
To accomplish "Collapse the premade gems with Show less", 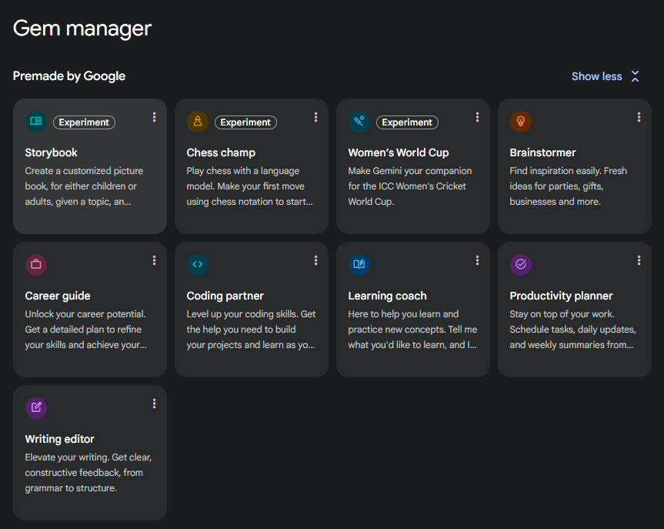I will (x=596, y=76).
